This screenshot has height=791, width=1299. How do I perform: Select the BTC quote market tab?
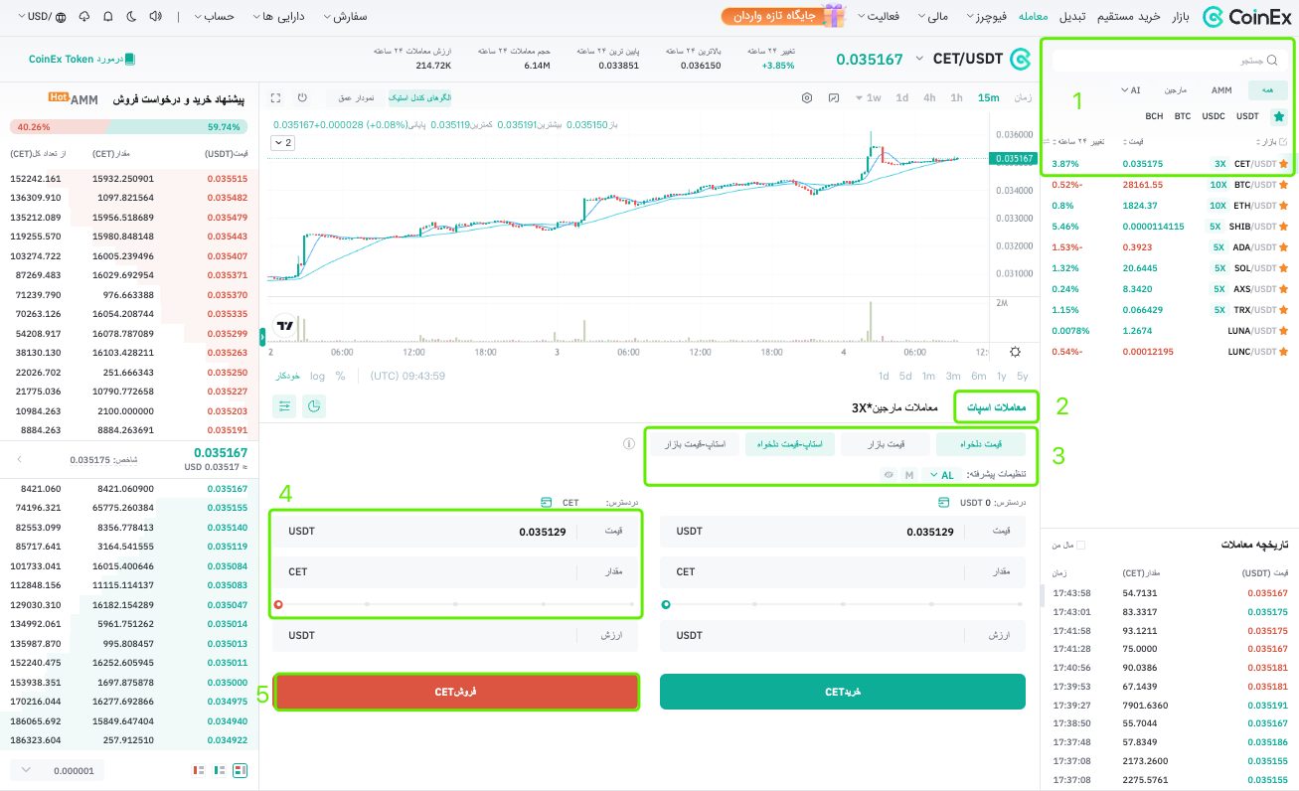[1182, 116]
